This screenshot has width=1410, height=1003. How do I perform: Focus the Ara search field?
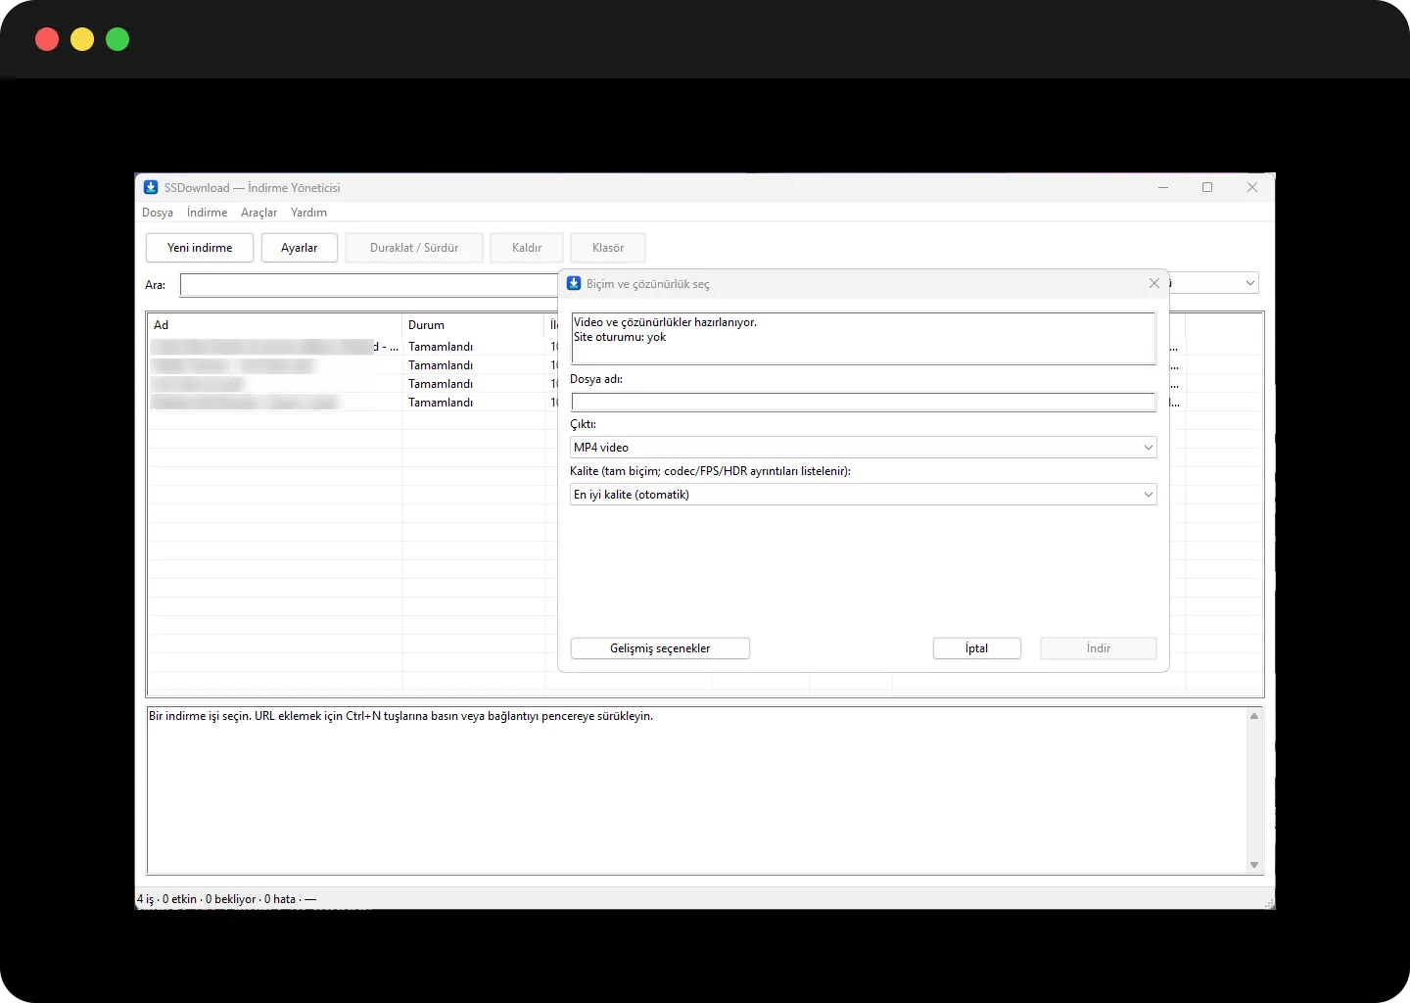(x=368, y=285)
